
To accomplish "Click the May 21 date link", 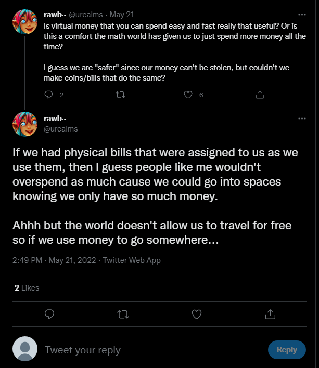I will point(122,15).
